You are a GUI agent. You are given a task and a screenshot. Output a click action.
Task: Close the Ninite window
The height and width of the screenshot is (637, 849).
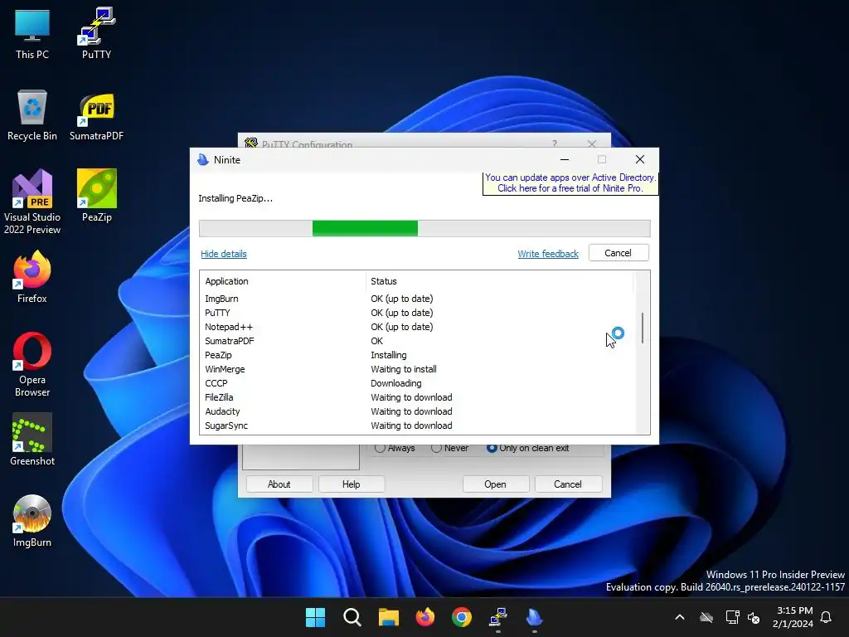pos(640,160)
